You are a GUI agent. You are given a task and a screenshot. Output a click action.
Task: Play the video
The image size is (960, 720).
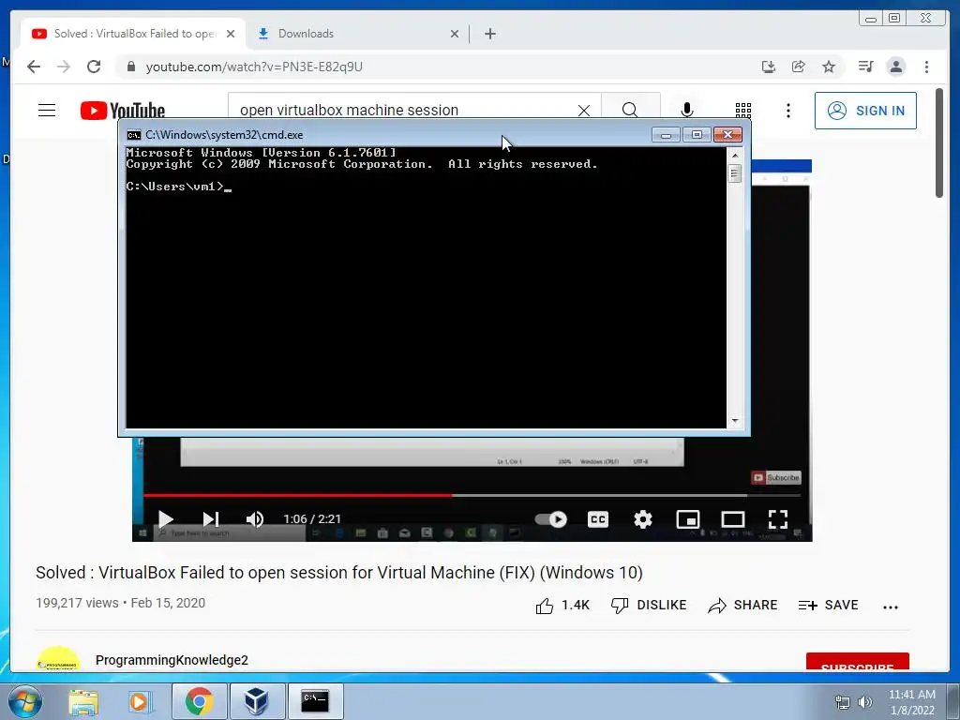click(x=165, y=519)
